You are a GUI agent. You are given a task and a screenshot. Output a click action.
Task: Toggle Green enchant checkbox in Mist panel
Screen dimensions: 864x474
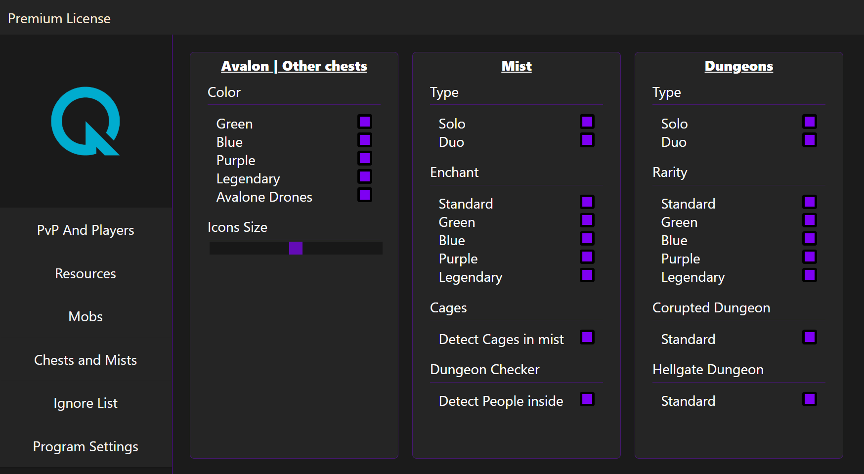[x=587, y=220]
